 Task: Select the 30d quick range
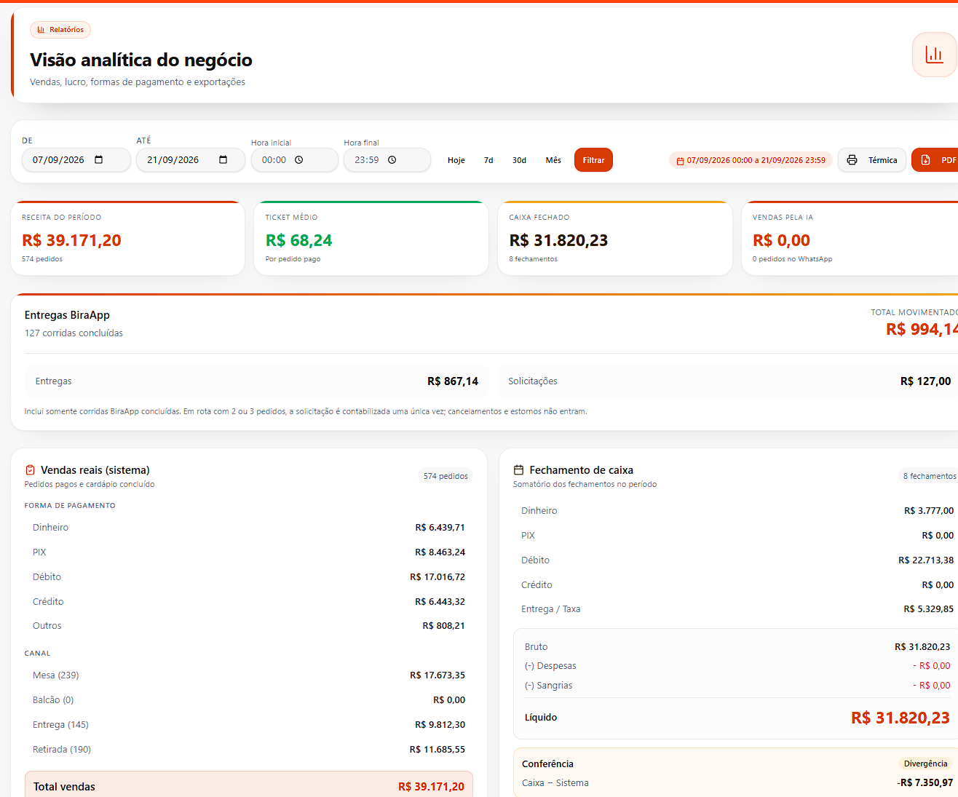point(519,160)
